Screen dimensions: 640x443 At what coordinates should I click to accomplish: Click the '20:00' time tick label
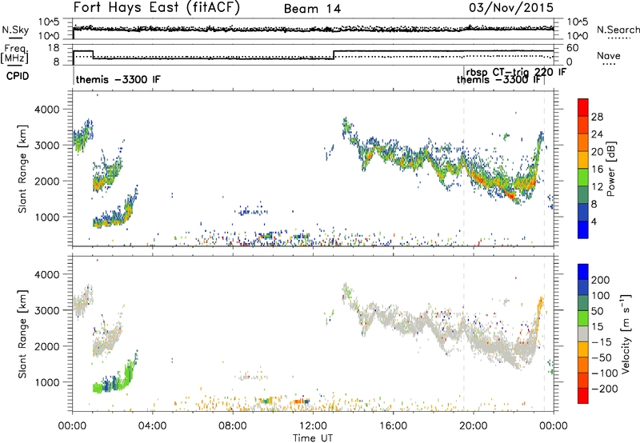tap(473, 426)
